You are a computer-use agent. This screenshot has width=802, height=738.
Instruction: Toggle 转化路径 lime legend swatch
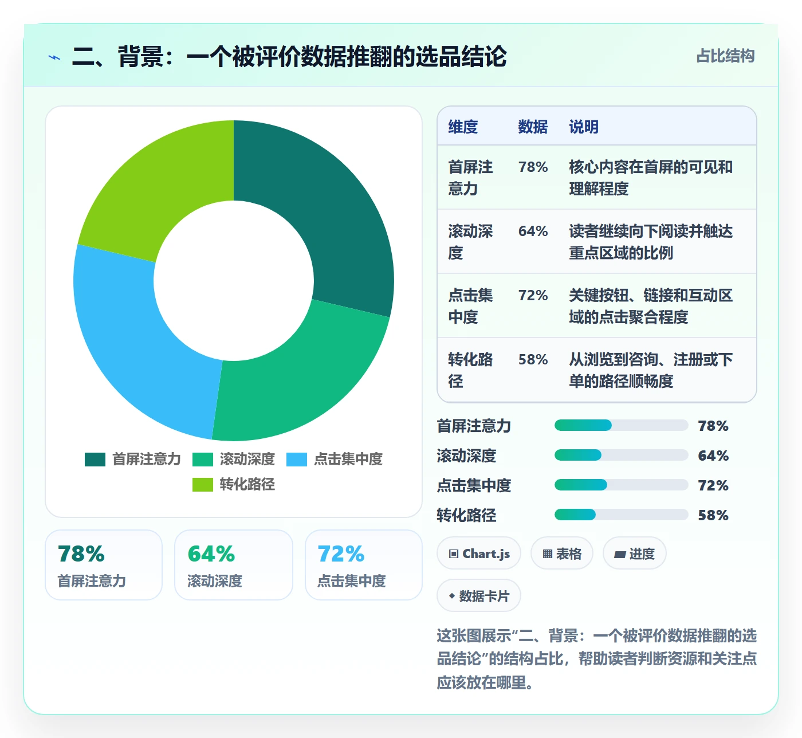(x=203, y=485)
